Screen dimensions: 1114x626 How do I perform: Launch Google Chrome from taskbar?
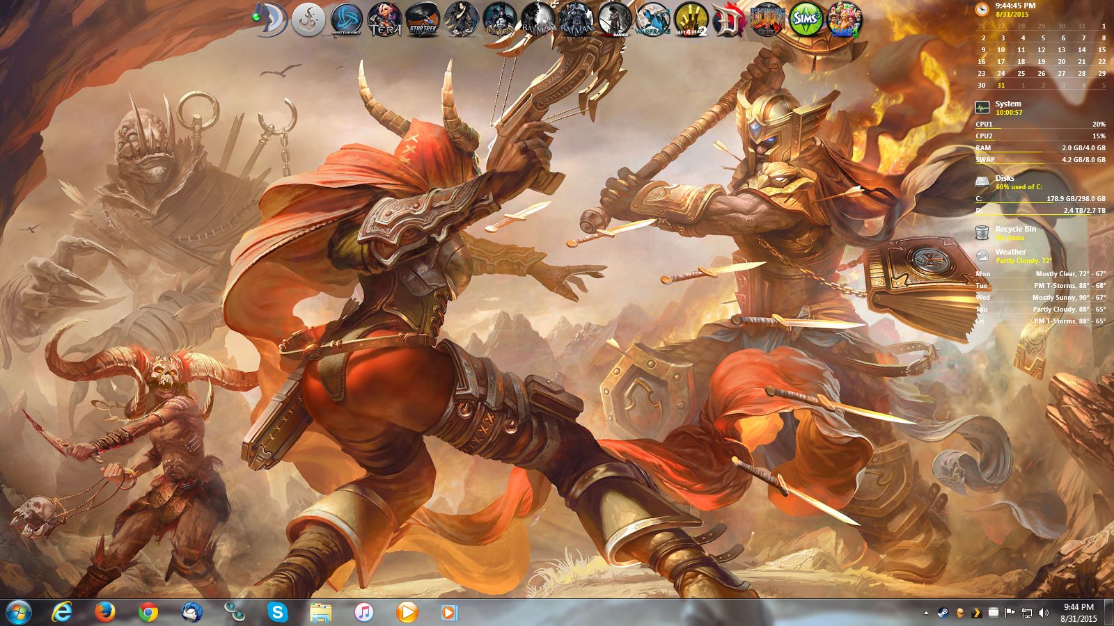pos(148,612)
